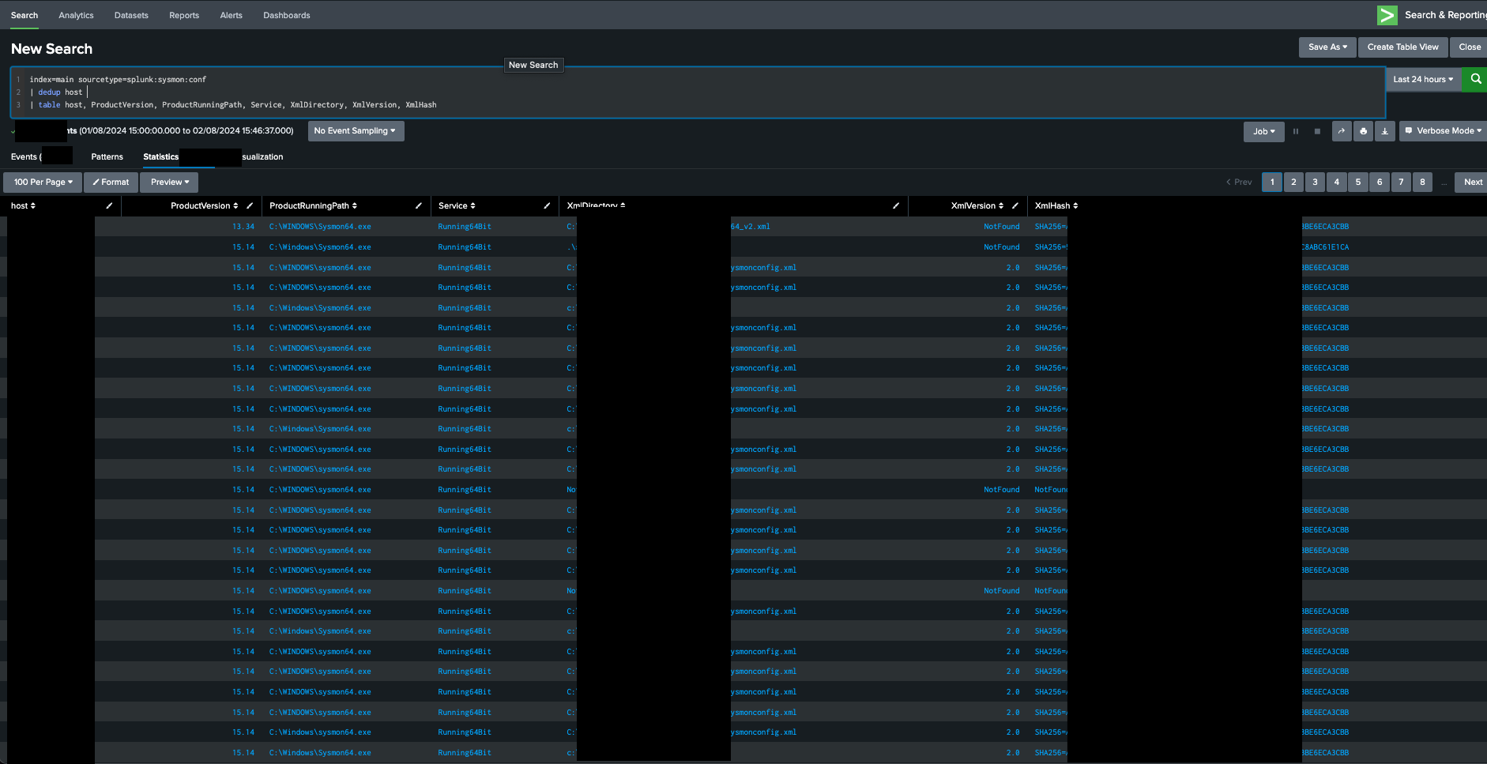
Task: Select the Statistics results tab
Action: (x=161, y=156)
